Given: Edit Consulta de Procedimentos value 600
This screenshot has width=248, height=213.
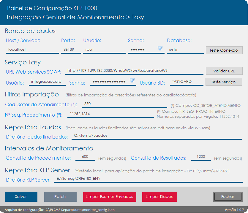Looking at the screenshot, I should (85, 157).
